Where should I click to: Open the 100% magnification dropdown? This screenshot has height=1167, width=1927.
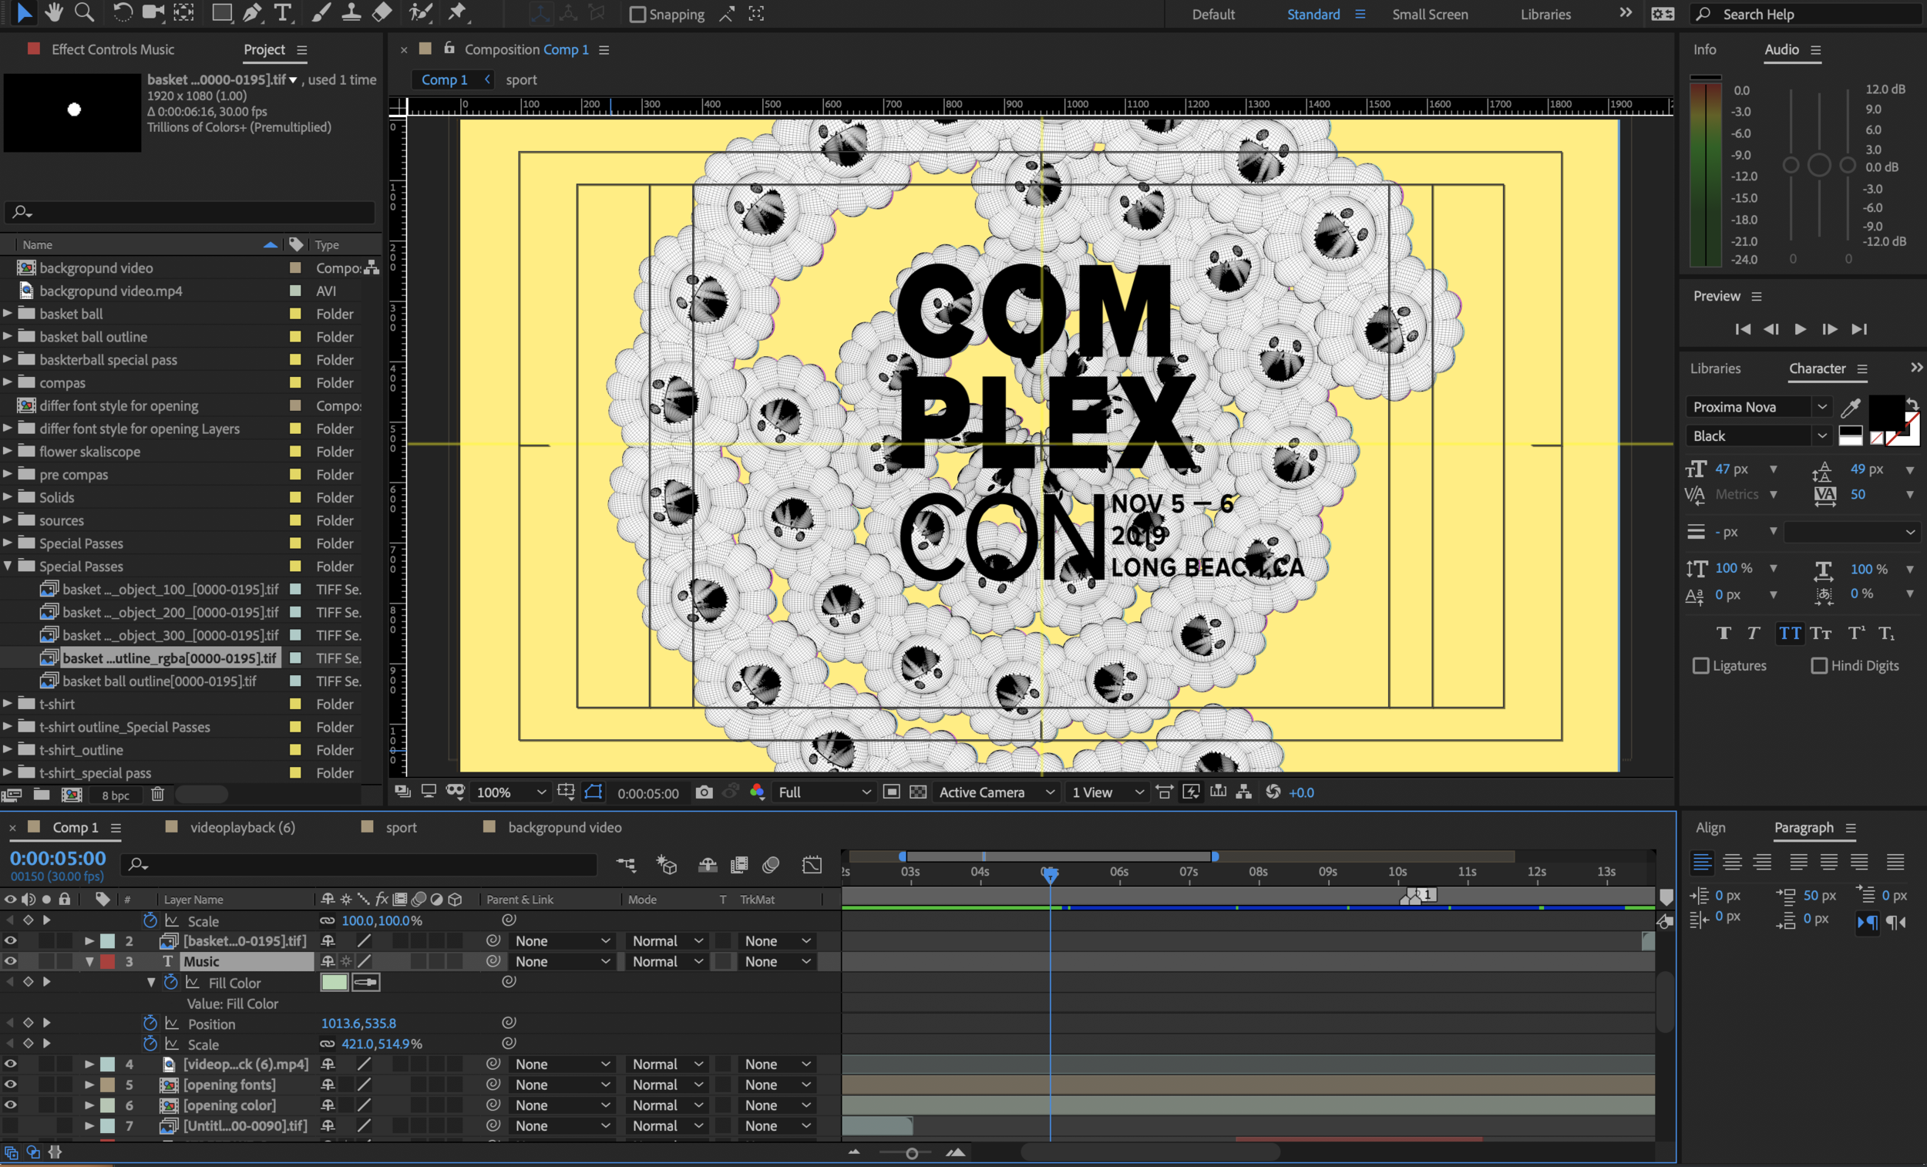[x=513, y=792]
